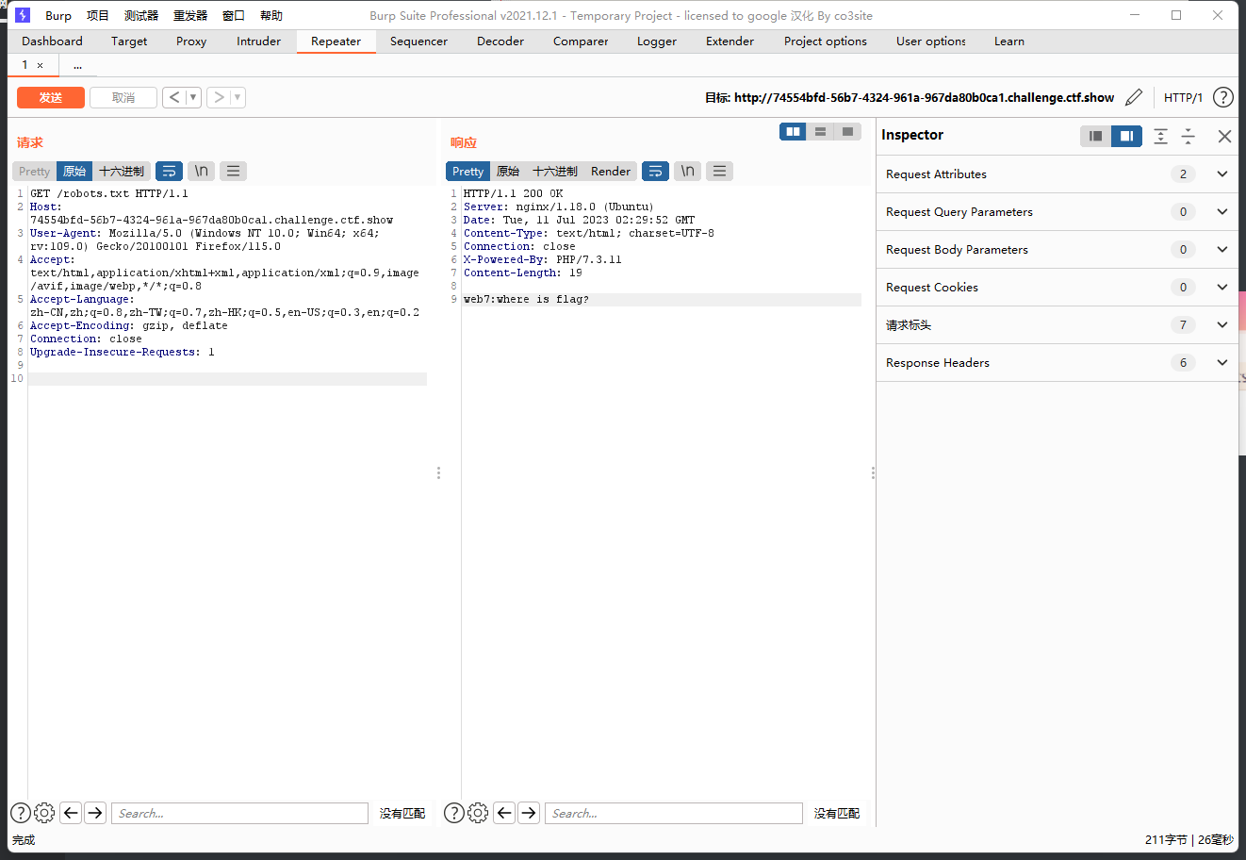The image size is (1246, 860).
Task: Close Repeater tab 1 with x
Action: click(x=40, y=65)
